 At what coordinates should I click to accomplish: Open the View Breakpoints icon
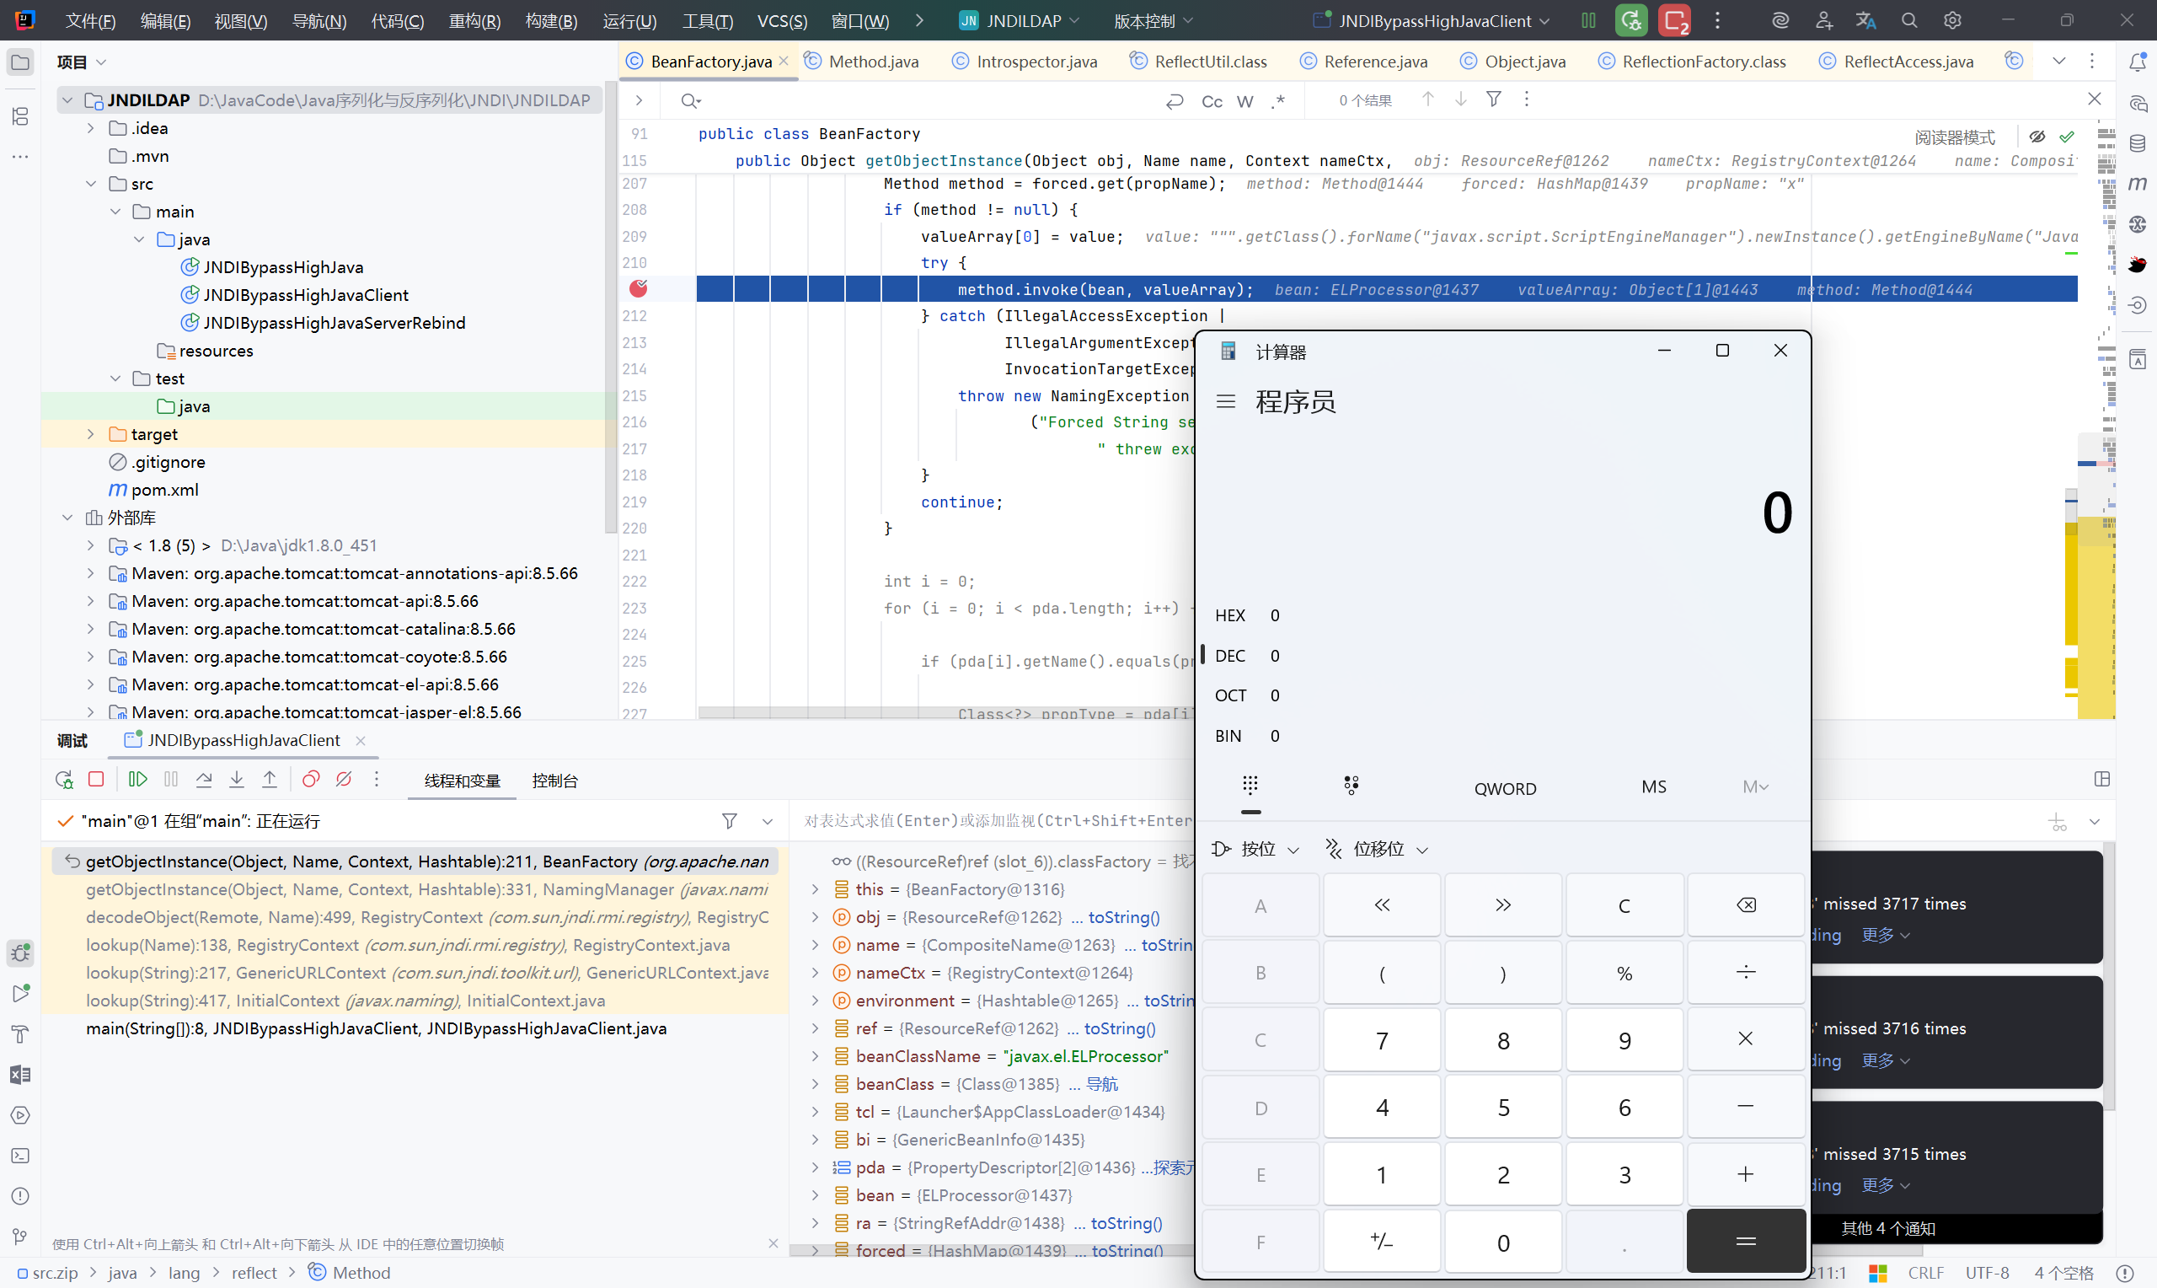(x=311, y=780)
